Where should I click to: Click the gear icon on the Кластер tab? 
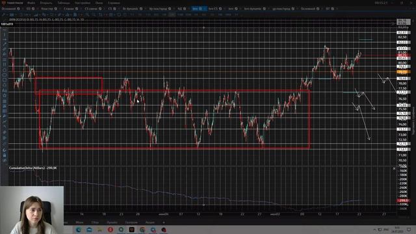(56, 8)
